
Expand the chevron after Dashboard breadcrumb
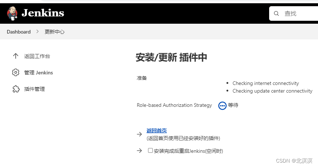(x=38, y=32)
